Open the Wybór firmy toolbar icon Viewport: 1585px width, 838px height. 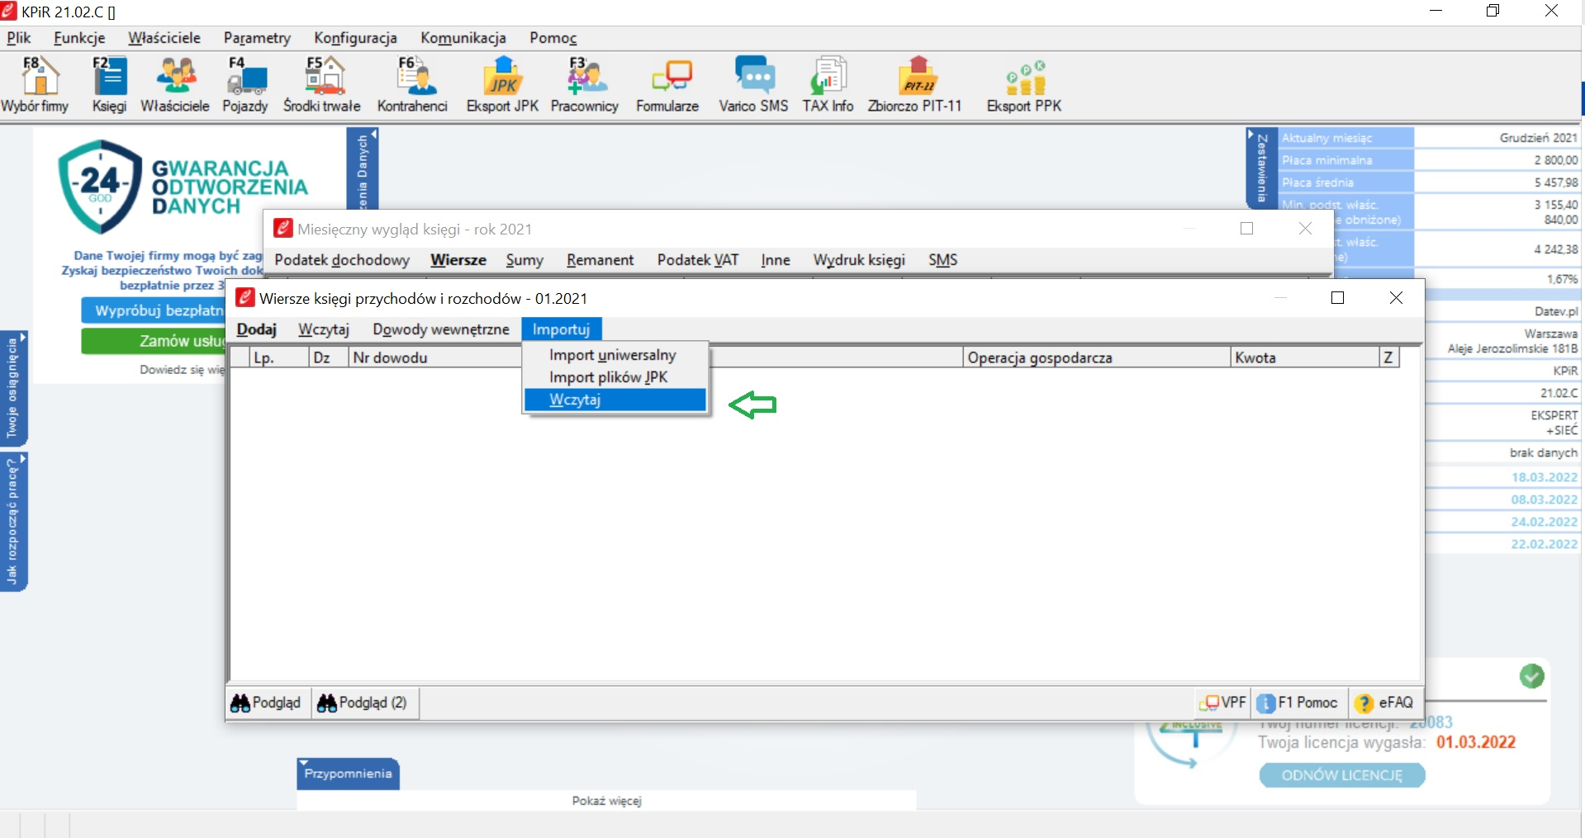click(x=35, y=84)
